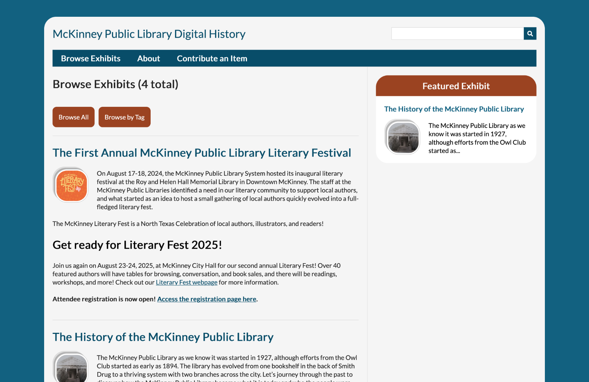The height and width of the screenshot is (382, 589).
Task: Click the McKinney Public Library Digital History site title
Action: point(149,34)
